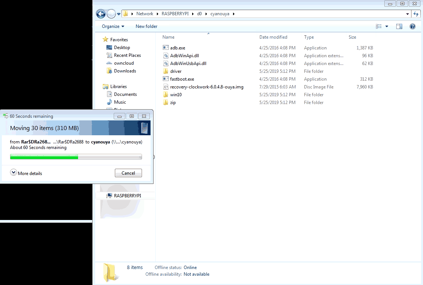Sort by the Type column header
Image resolution: width=423 pixels, height=285 pixels.
coord(309,37)
